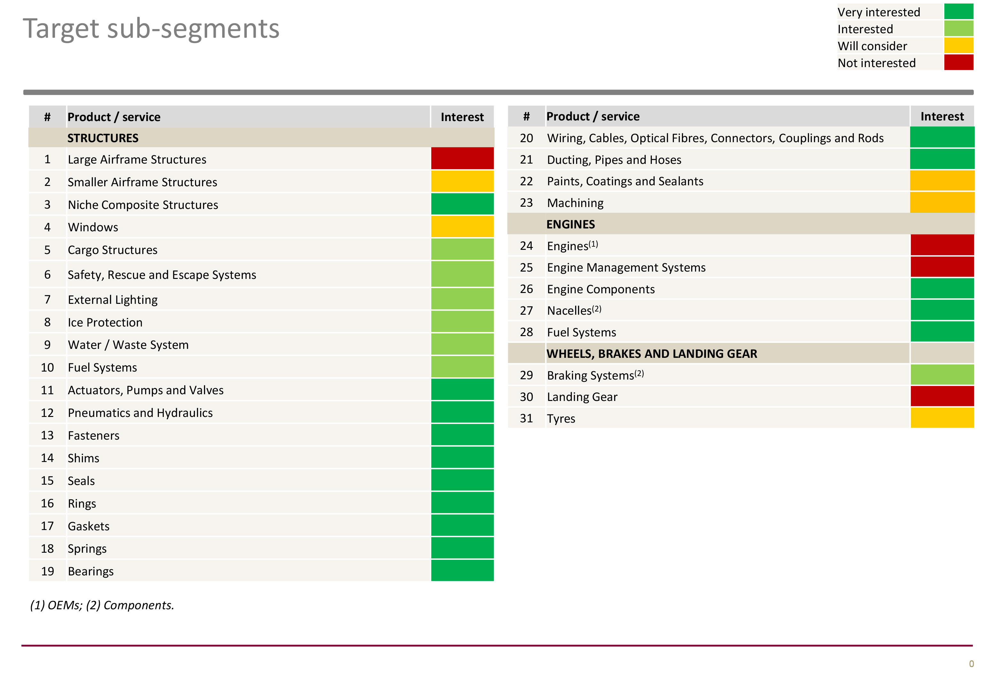This screenshot has width=992, height=677.
Task: Click the Safety, Rescue and Escape Systems text
Action: coord(162,275)
